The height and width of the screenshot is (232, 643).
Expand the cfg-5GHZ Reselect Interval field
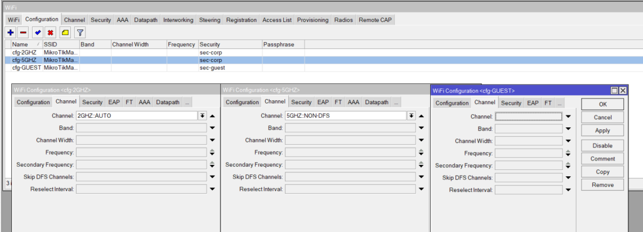pos(421,189)
